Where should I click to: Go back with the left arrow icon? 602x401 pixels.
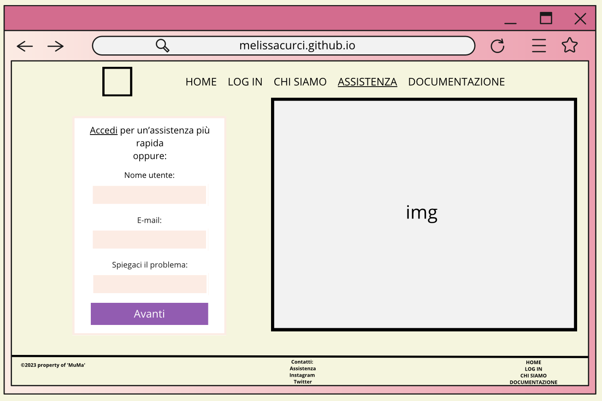click(x=25, y=46)
